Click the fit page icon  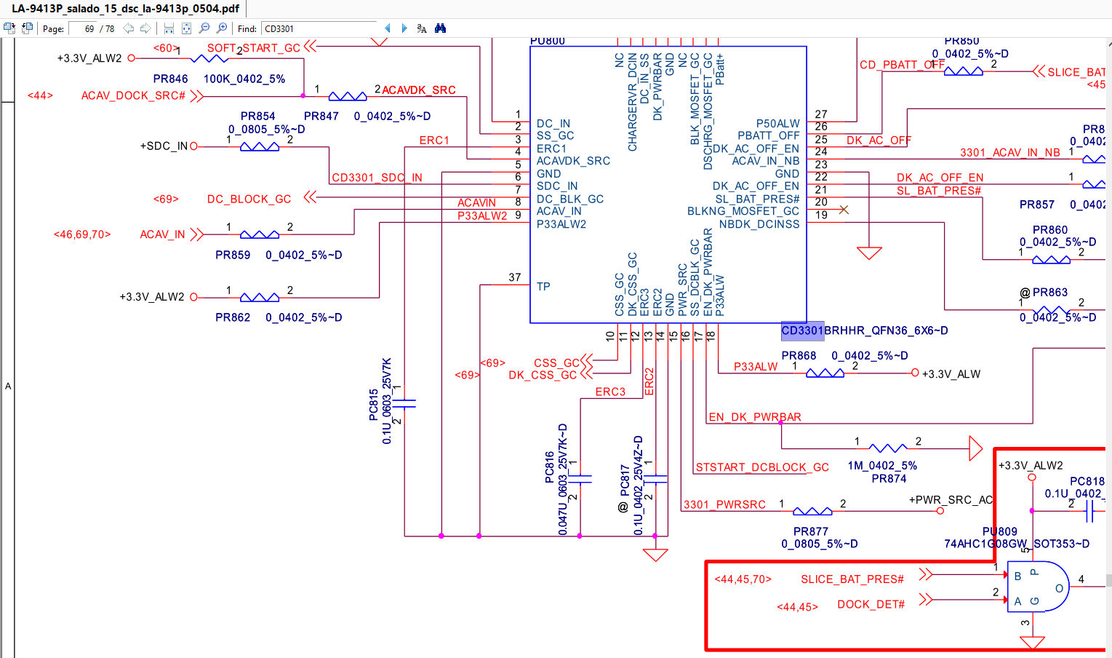[x=186, y=28]
